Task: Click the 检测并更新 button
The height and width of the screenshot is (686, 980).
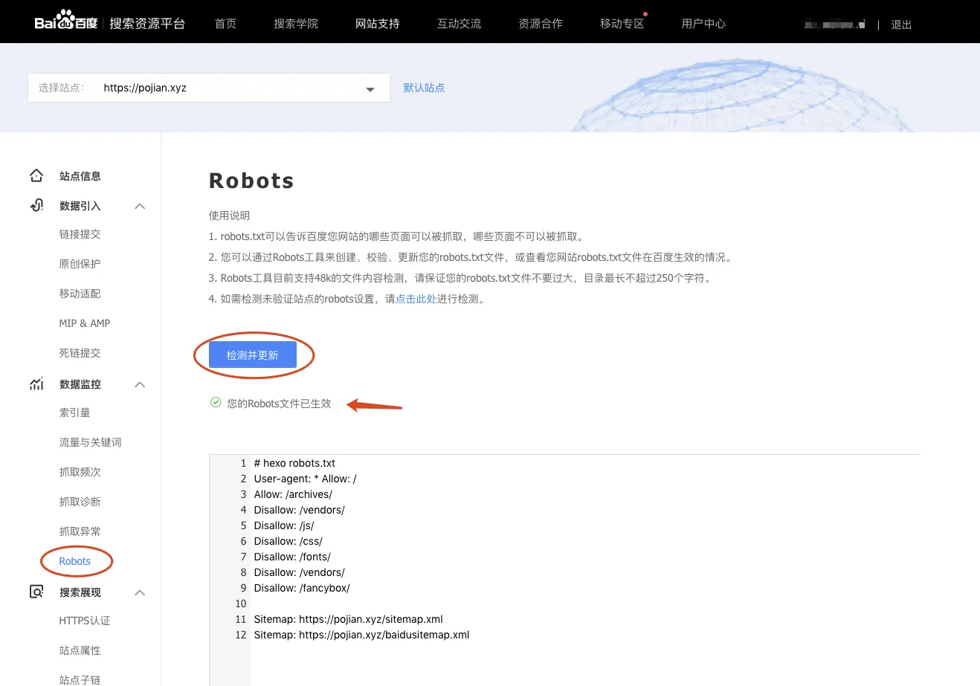Action: click(253, 355)
